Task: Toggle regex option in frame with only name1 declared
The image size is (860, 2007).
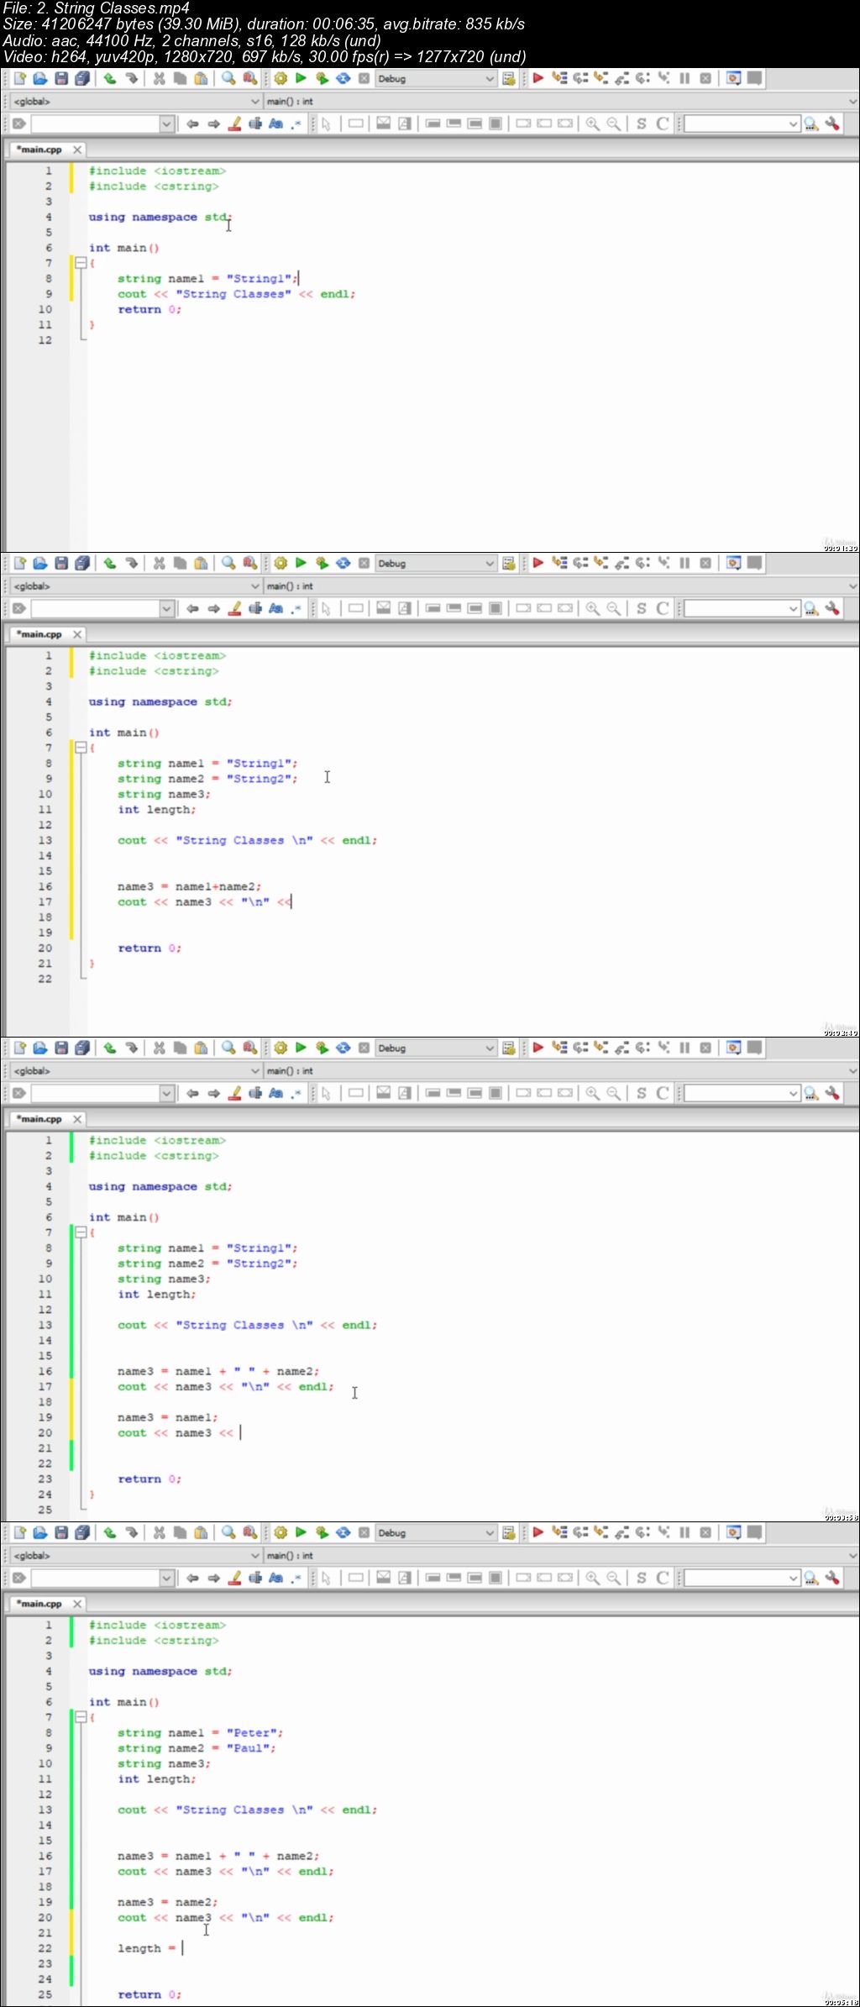Action: [296, 123]
